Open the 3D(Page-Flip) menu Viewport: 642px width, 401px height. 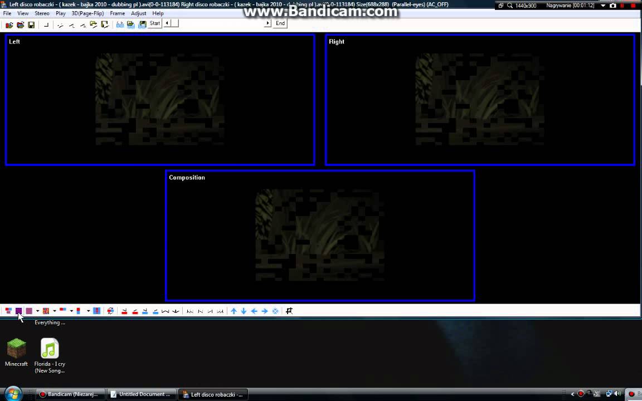pos(87,13)
